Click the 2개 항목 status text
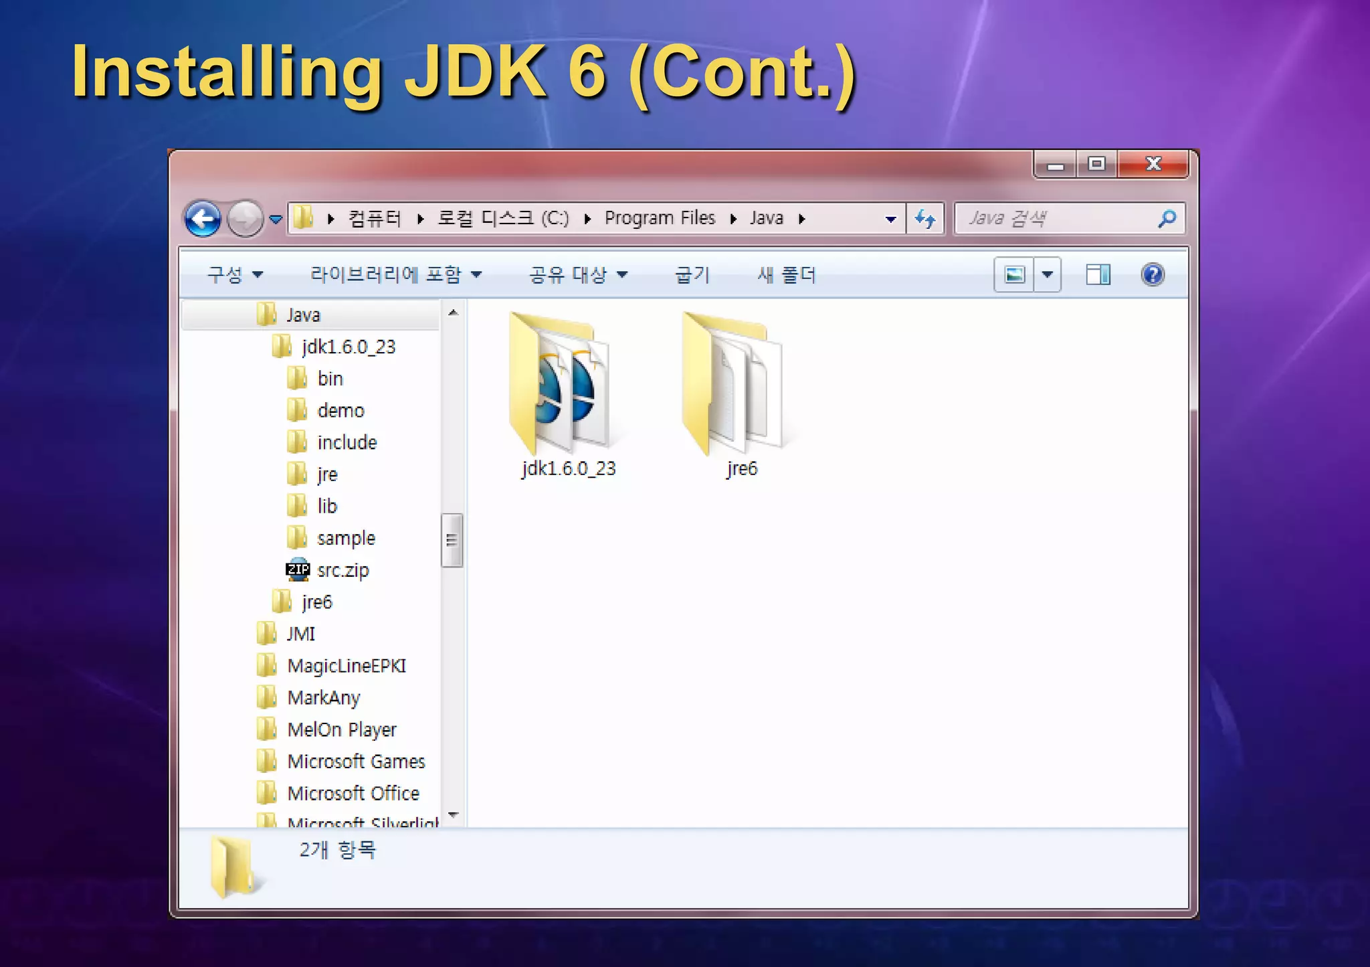 click(337, 850)
